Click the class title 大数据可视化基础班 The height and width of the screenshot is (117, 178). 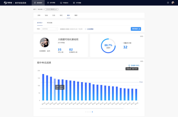(68, 39)
